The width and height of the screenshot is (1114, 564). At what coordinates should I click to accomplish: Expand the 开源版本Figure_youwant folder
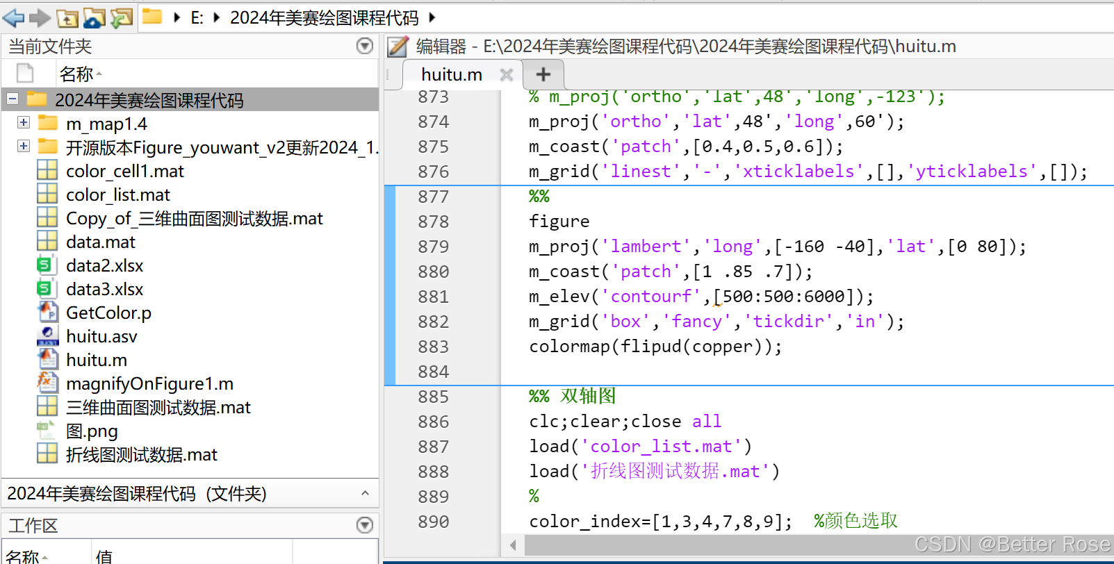24,146
